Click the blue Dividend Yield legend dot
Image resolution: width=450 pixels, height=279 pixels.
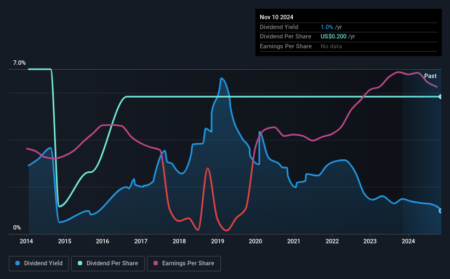(x=18, y=263)
